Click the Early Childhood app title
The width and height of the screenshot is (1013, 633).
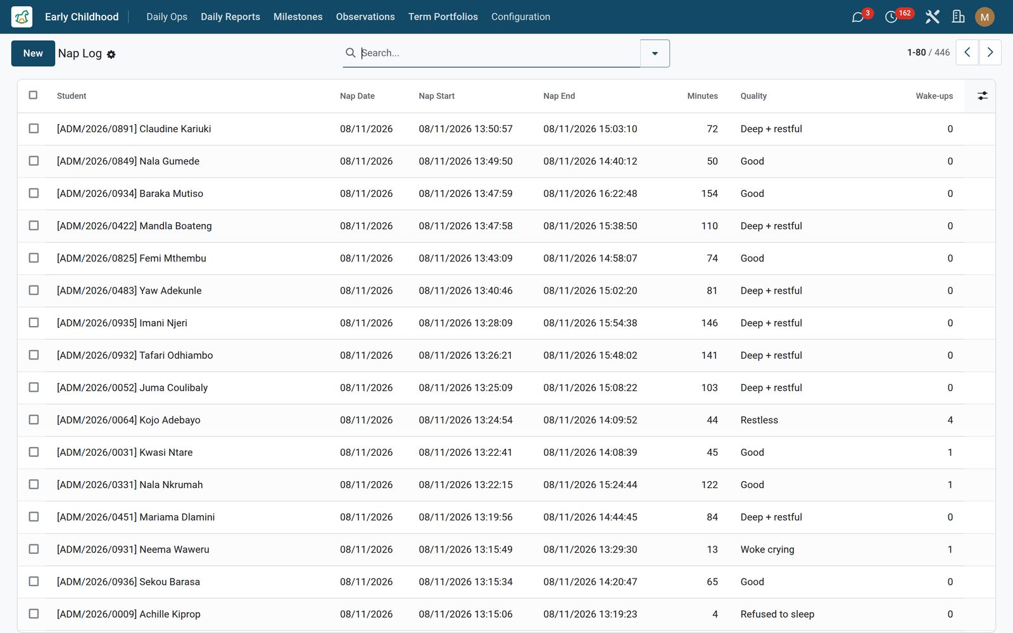tap(82, 16)
